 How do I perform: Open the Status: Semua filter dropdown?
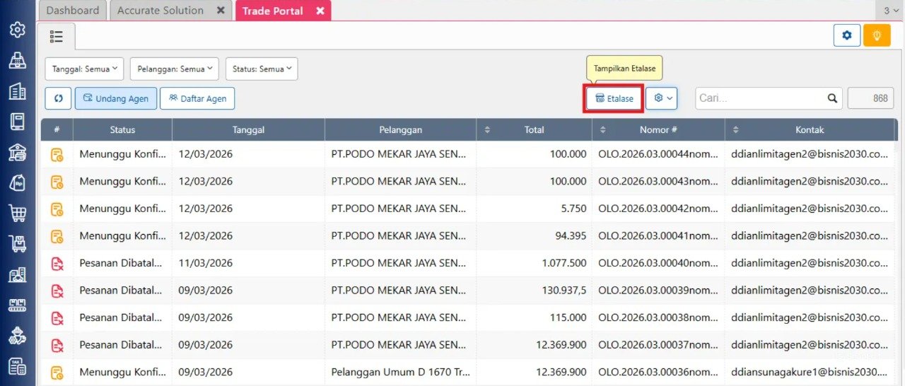(262, 69)
